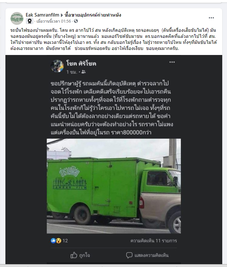Open the ซื้อขายอุปกรณ์ถ่ายทำหนัง group link
The image size is (227, 267).
[x=93, y=15]
